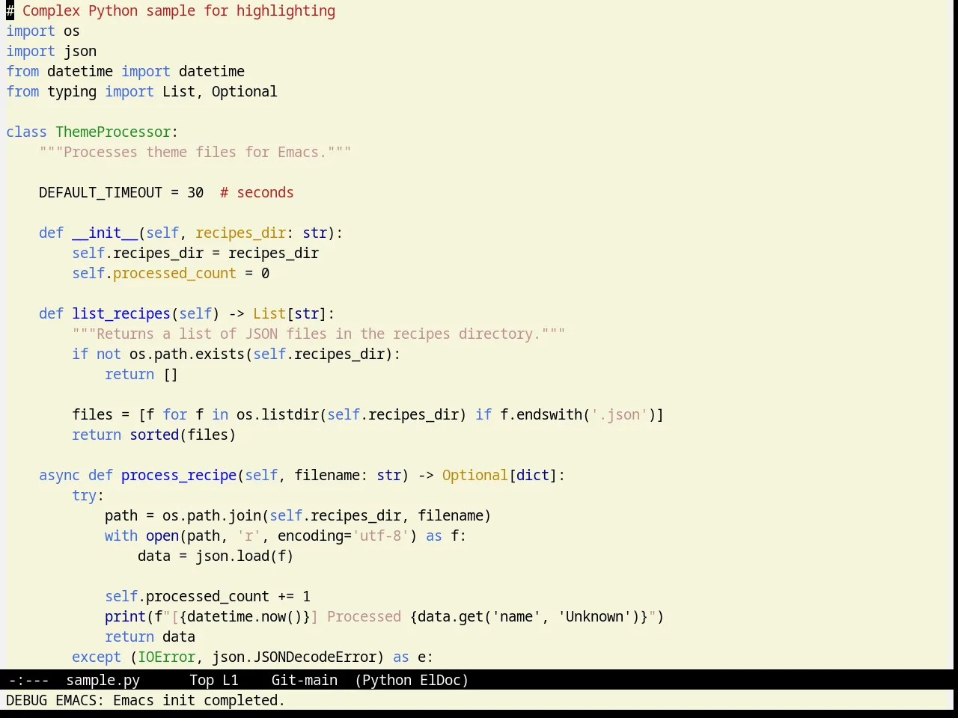
Task: Click the buffer modification status dashes
Action: [28, 680]
